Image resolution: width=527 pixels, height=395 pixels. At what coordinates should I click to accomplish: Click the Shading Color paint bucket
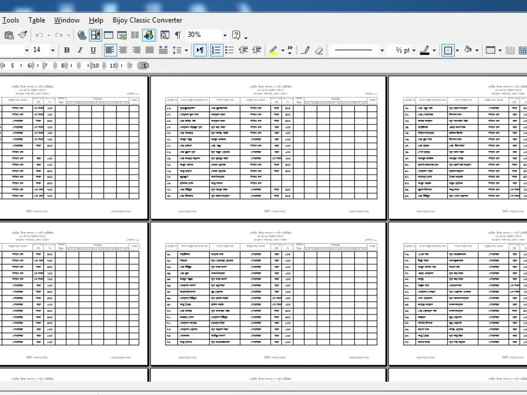(x=467, y=51)
